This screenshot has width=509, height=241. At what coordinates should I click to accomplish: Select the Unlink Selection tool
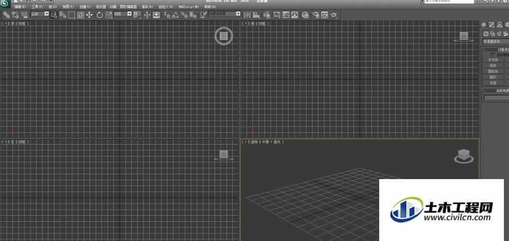click(x=15, y=15)
